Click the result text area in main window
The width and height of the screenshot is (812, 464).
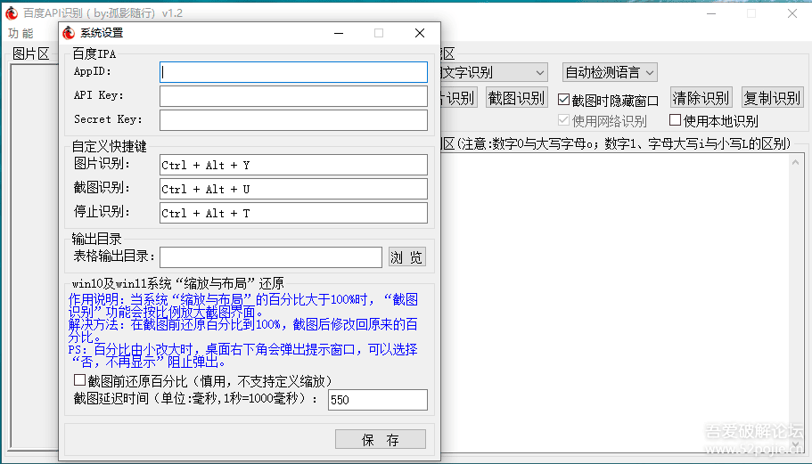615,303
